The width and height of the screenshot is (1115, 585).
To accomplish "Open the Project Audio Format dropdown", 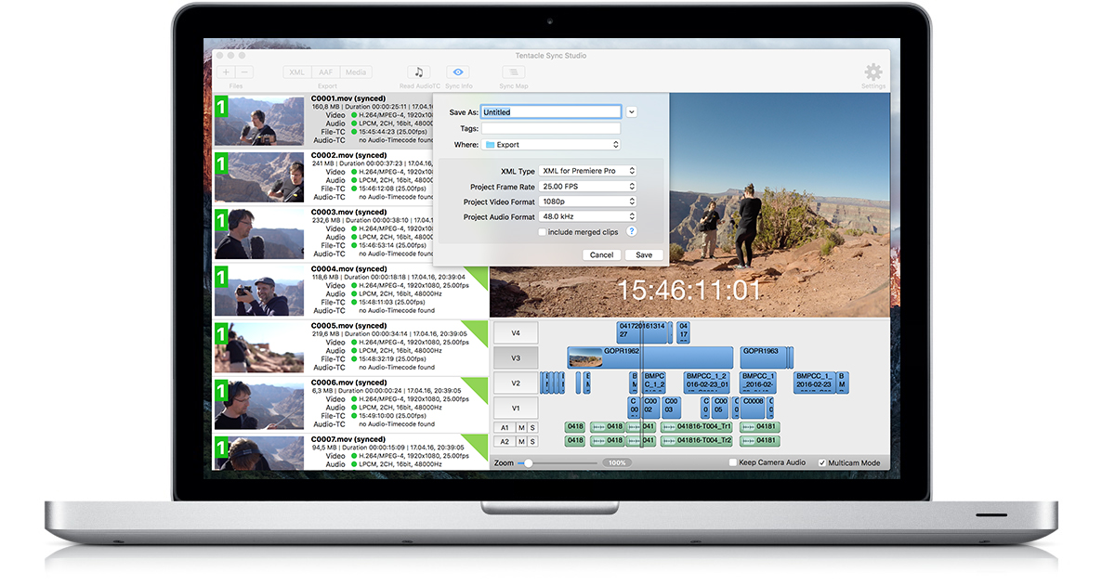I will [x=587, y=216].
